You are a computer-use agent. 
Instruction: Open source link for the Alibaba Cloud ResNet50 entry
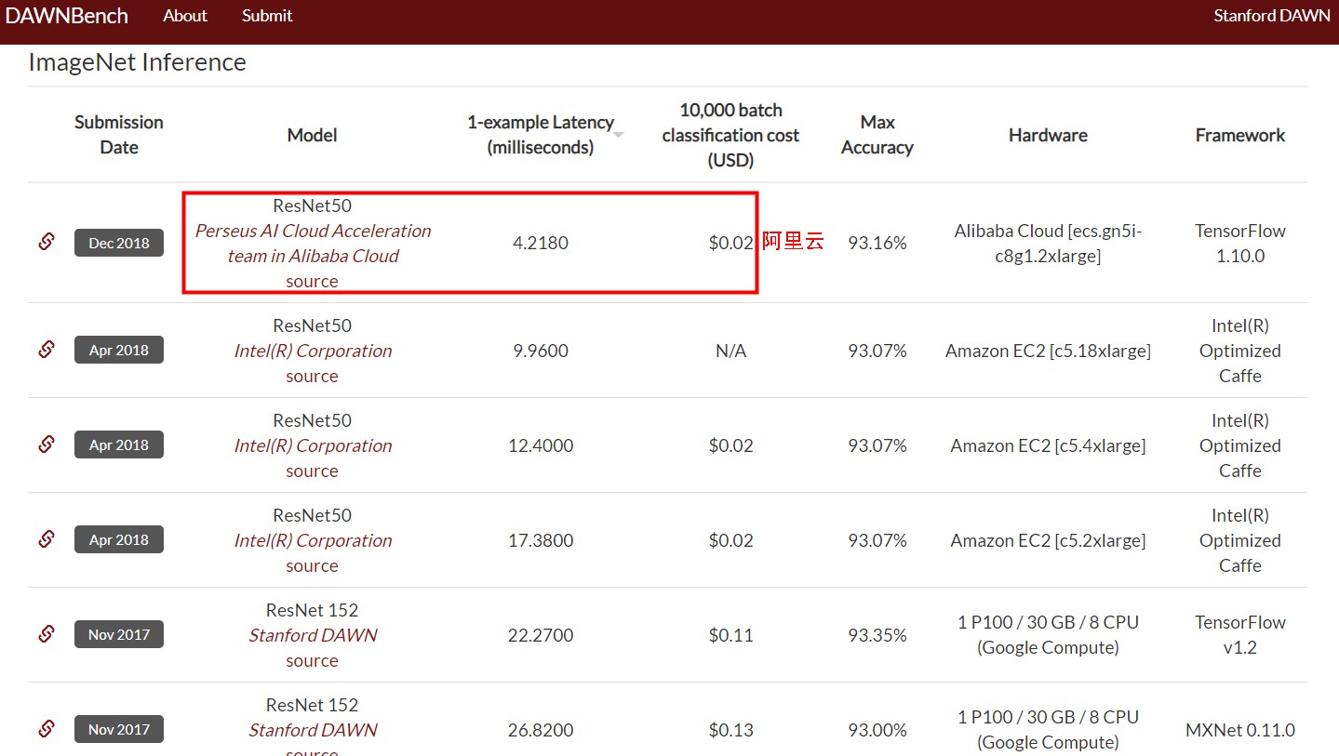(x=312, y=281)
